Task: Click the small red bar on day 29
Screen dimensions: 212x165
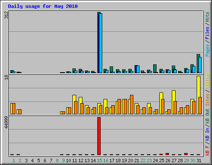Action: tap(186, 154)
